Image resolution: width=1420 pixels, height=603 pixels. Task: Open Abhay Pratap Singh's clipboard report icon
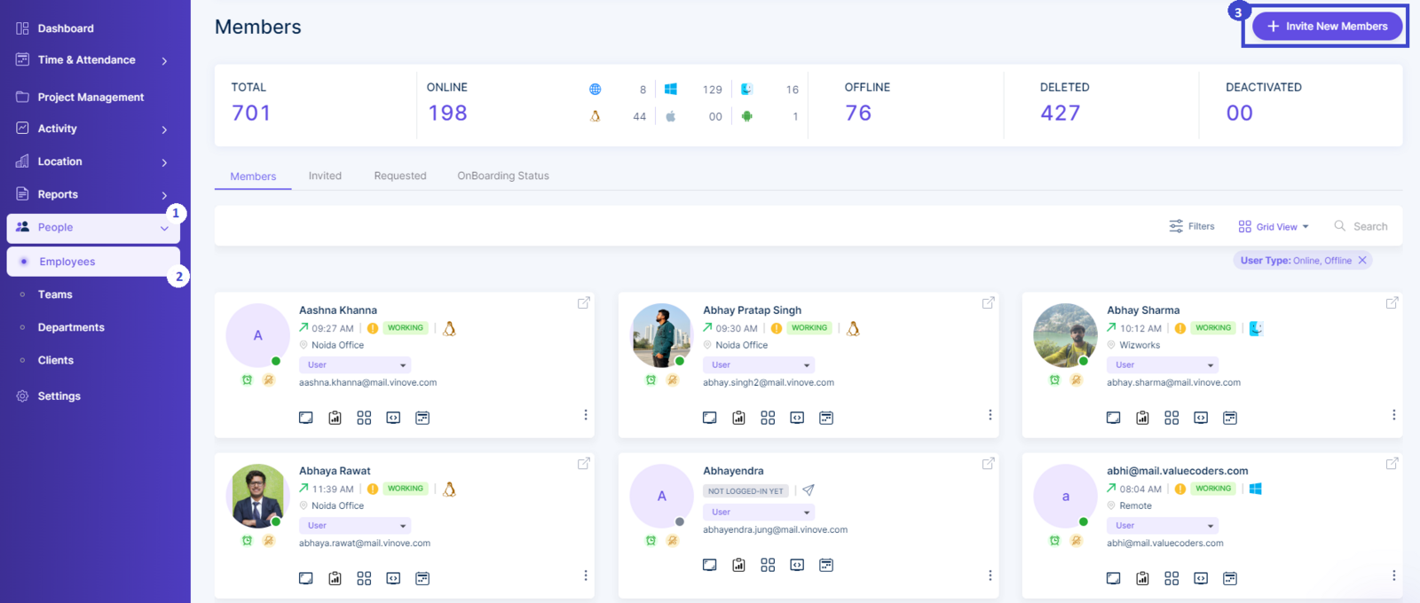click(x=738, y=418)
